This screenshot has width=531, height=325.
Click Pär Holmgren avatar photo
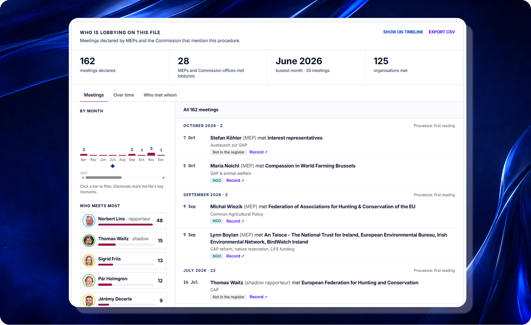pyautogui.click(x=89, y=281)
